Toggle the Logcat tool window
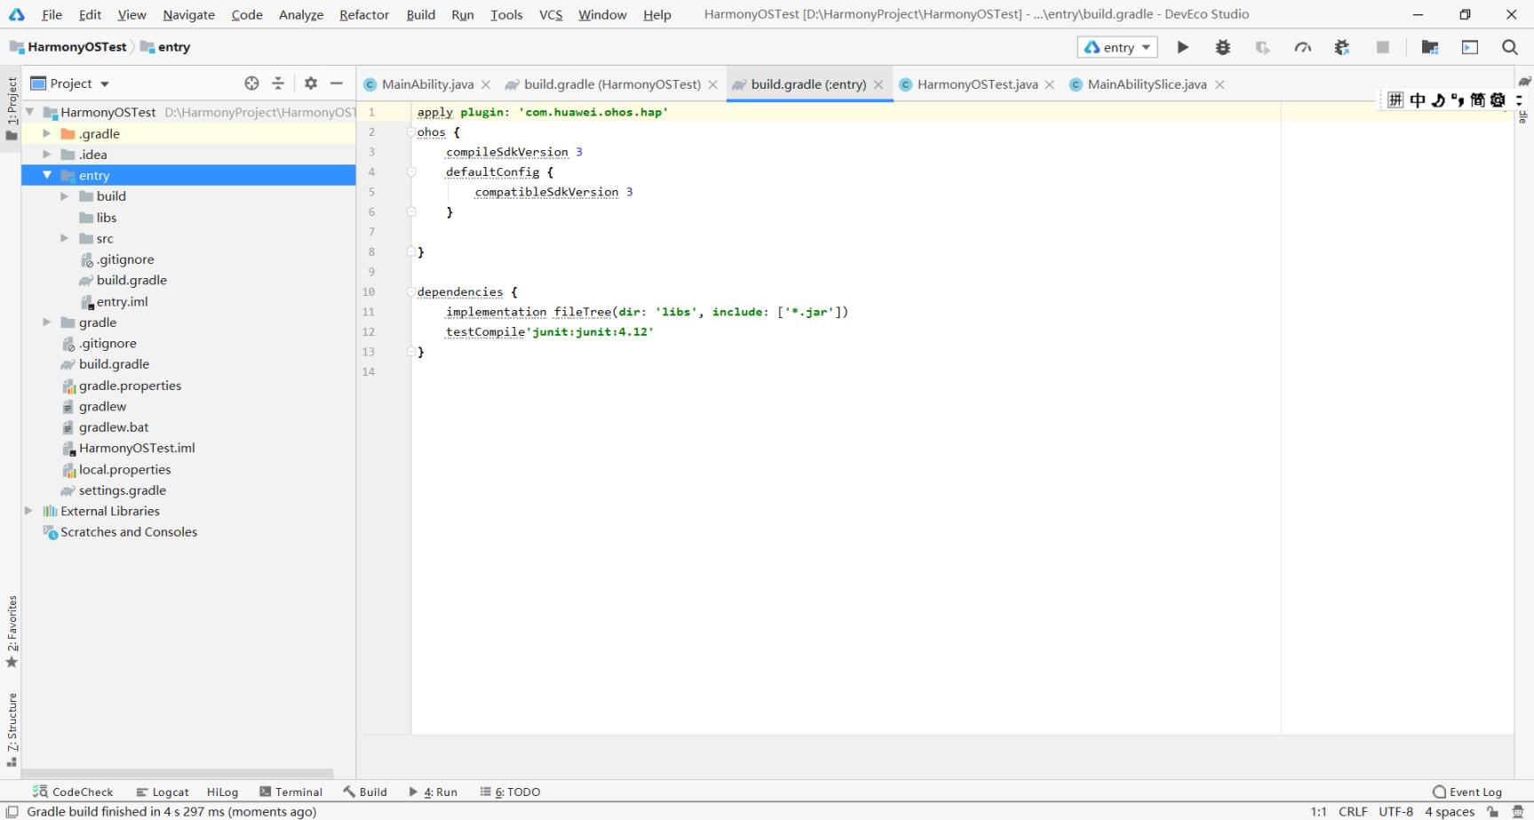1534x820 pixels. (x=163, y=792)
